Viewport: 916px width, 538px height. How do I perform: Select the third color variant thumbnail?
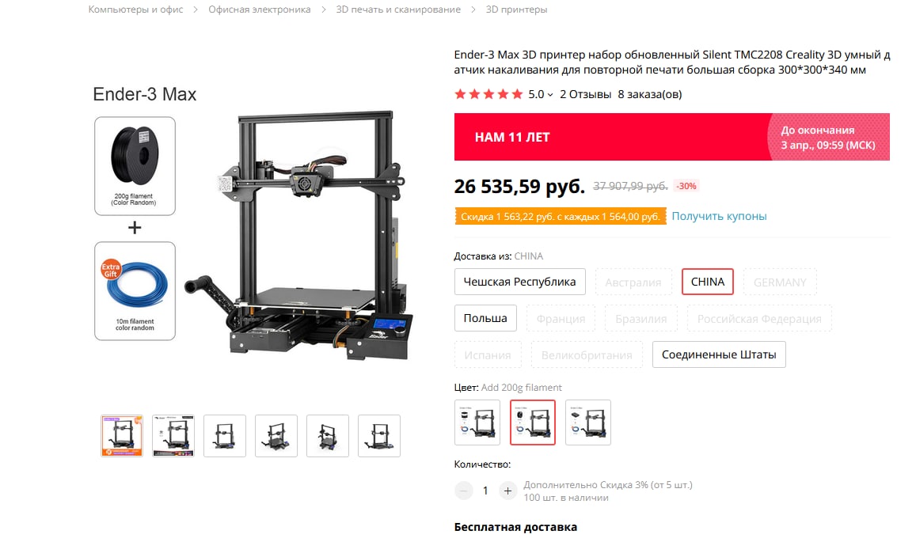(588, 422)
